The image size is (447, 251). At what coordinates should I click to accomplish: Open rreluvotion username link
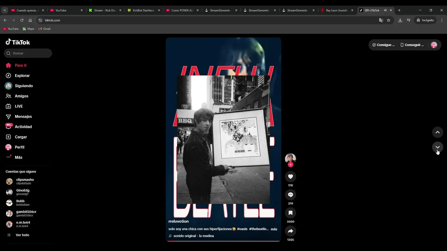(x=178, y=221)
